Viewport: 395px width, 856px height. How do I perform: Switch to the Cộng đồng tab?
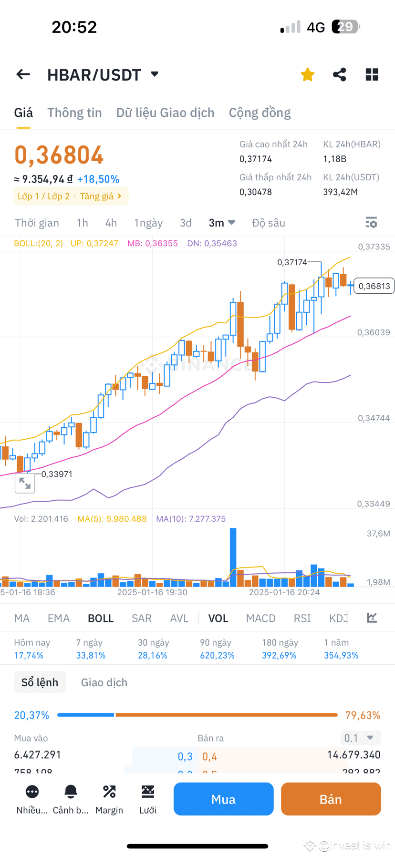pyautogui.click(x=260, y=113)
